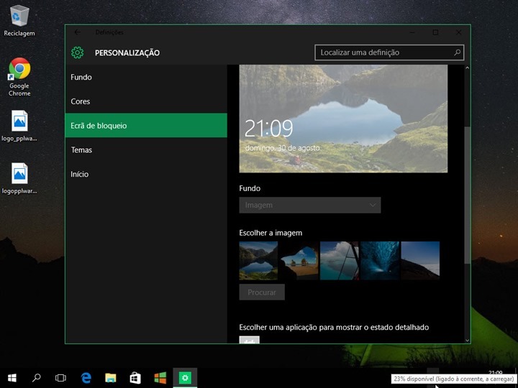
Task: Open the Cores section
Action: click(146, 101)
